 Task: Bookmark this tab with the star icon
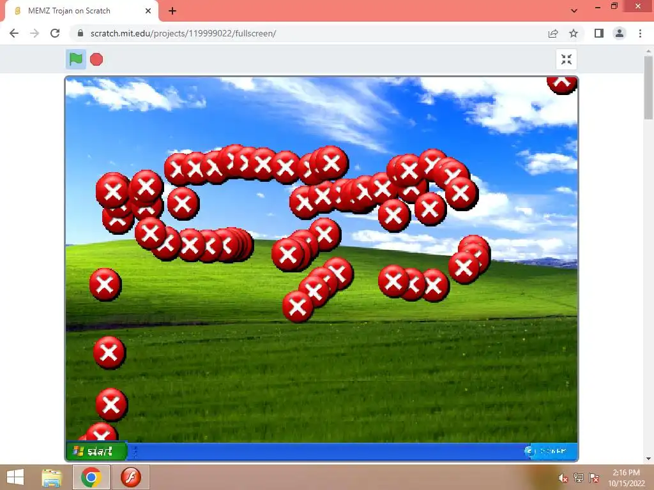(x=574, y=33)
